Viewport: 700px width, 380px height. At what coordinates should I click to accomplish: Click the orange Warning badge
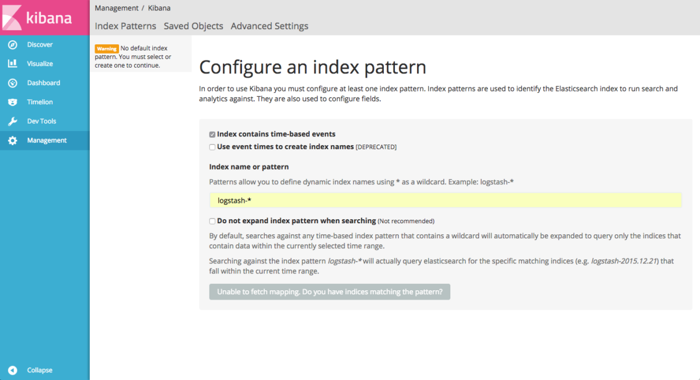(x=107, y=49)
